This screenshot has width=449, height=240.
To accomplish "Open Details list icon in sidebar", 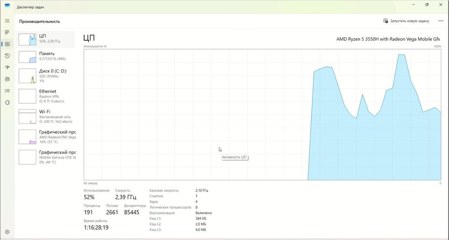I will [8, 91].
